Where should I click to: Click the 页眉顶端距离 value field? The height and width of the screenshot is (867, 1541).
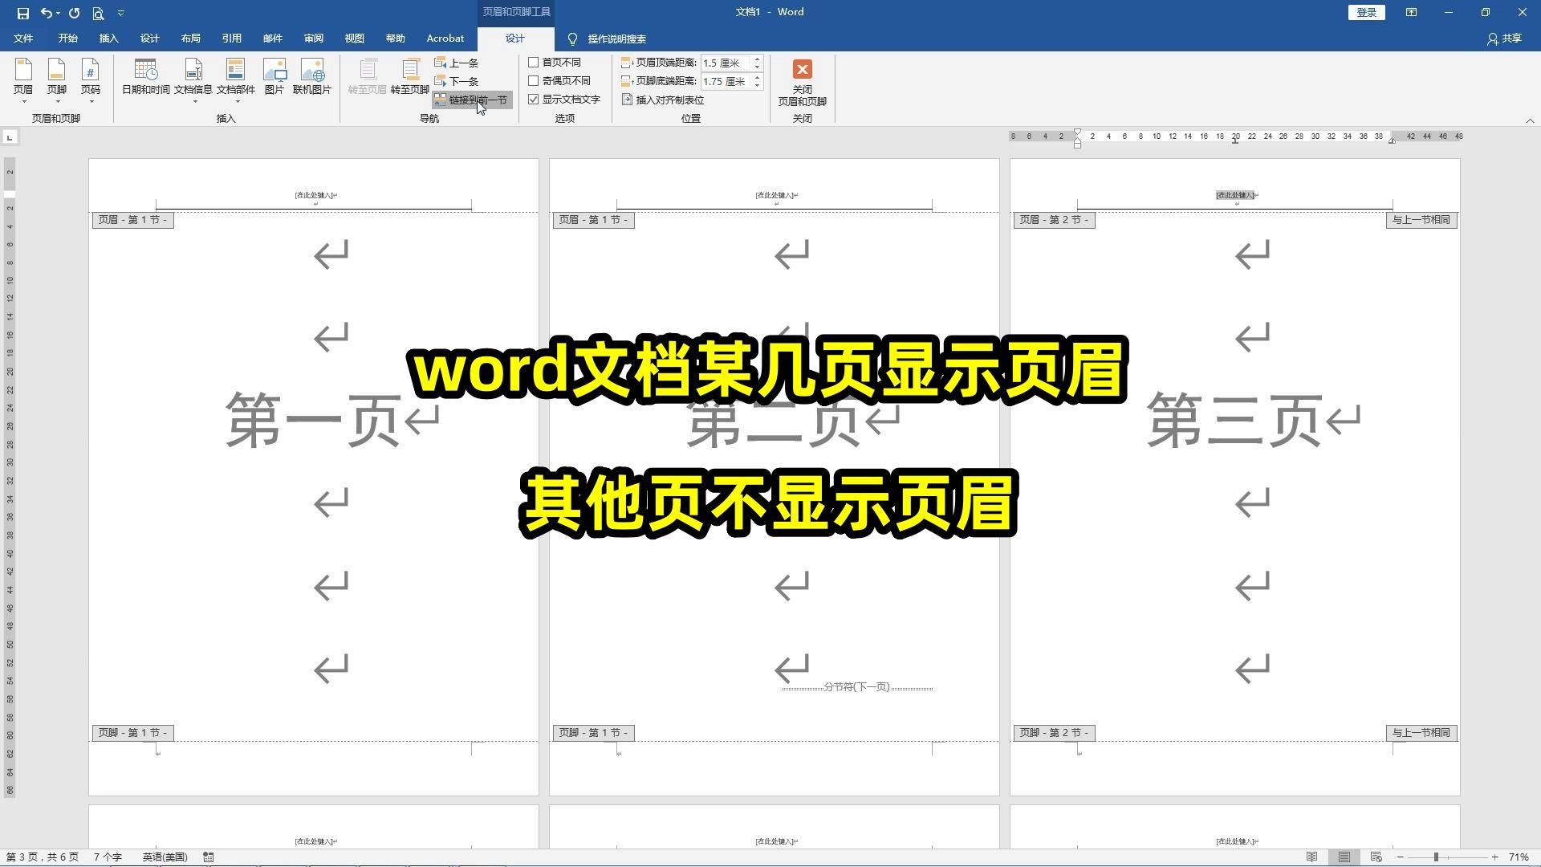coord(725,62)
